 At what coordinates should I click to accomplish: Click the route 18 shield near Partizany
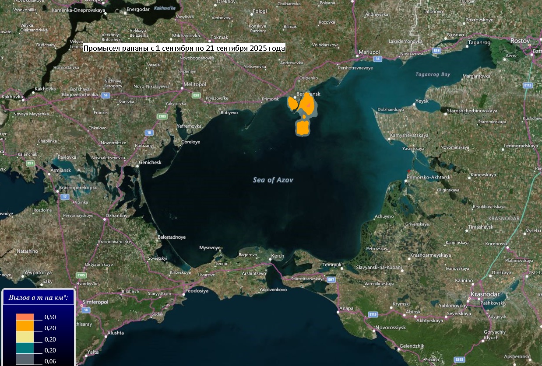click(150, 132)
